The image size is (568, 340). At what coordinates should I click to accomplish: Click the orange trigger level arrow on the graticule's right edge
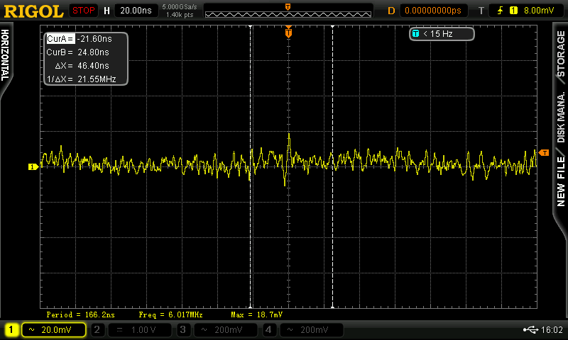[544, 153]
